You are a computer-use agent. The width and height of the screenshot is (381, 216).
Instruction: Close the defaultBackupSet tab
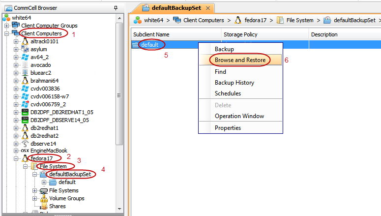[207, 8]
